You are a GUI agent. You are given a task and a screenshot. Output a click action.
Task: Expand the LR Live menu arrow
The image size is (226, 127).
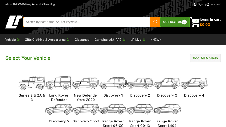[144, 40]
